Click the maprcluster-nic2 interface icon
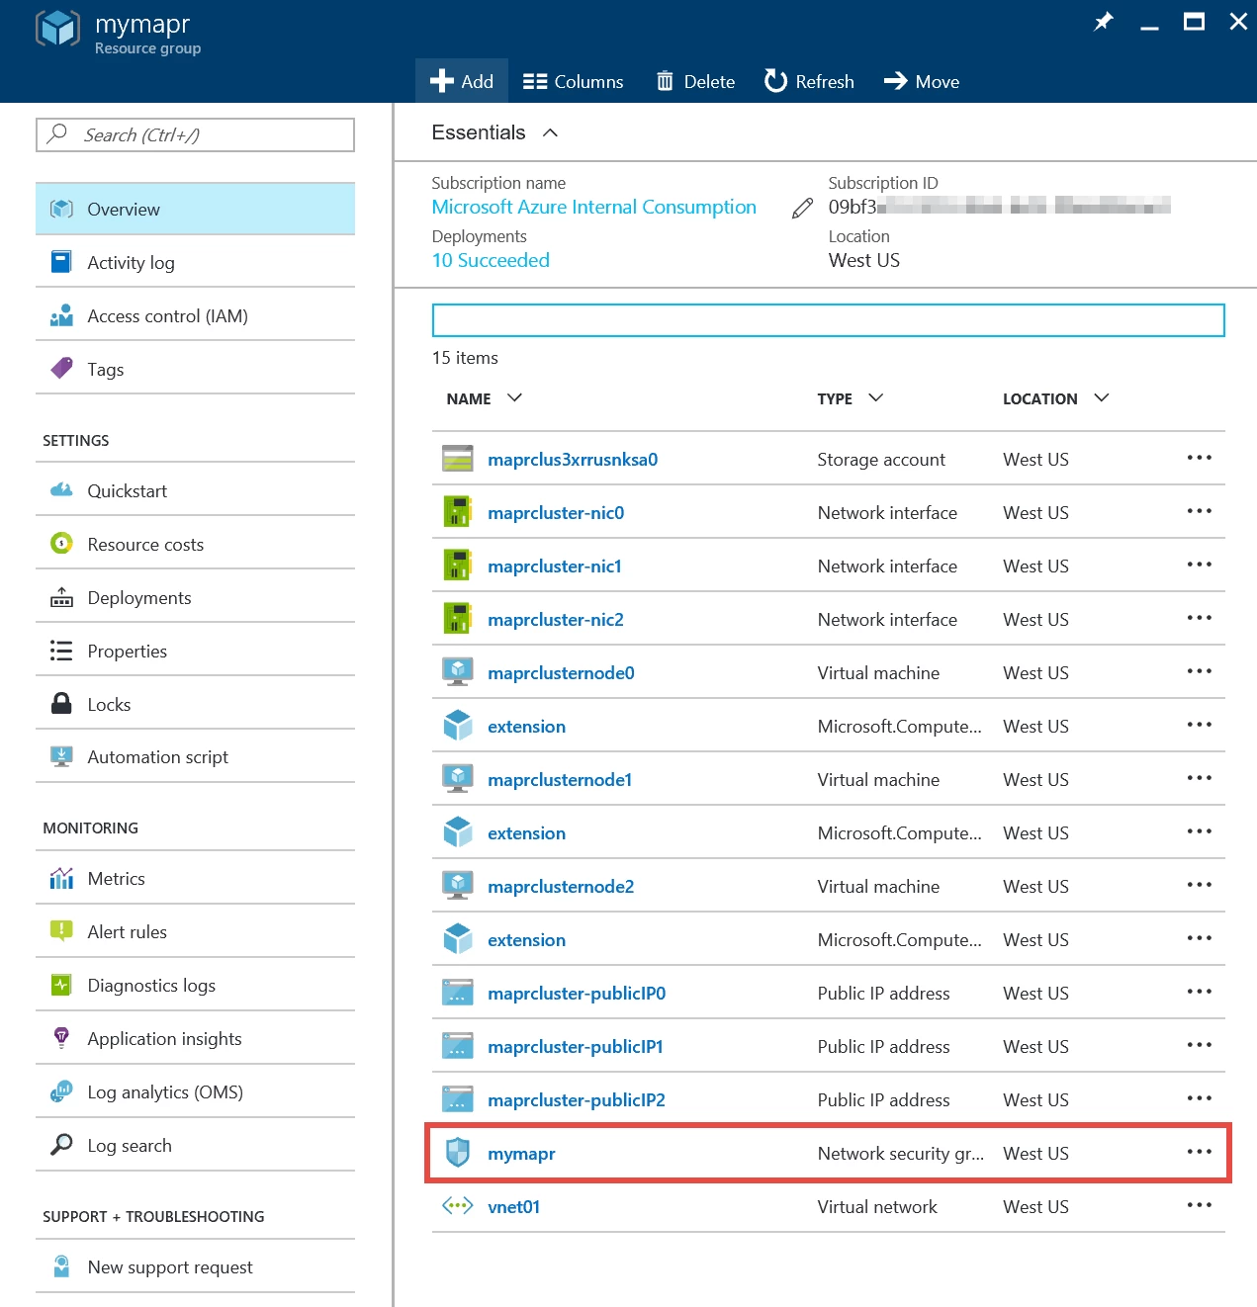 pos(457,619)
